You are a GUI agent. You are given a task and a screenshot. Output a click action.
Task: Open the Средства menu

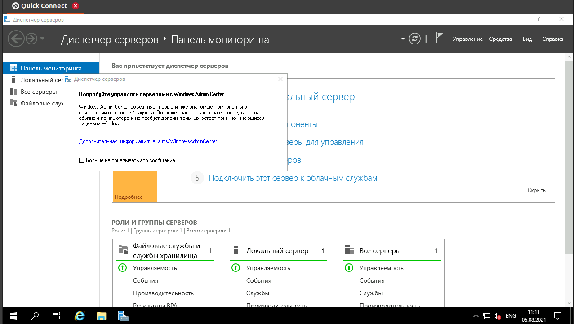501,39
